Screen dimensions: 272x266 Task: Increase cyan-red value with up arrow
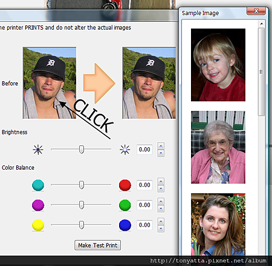click(x=161, y=181)
